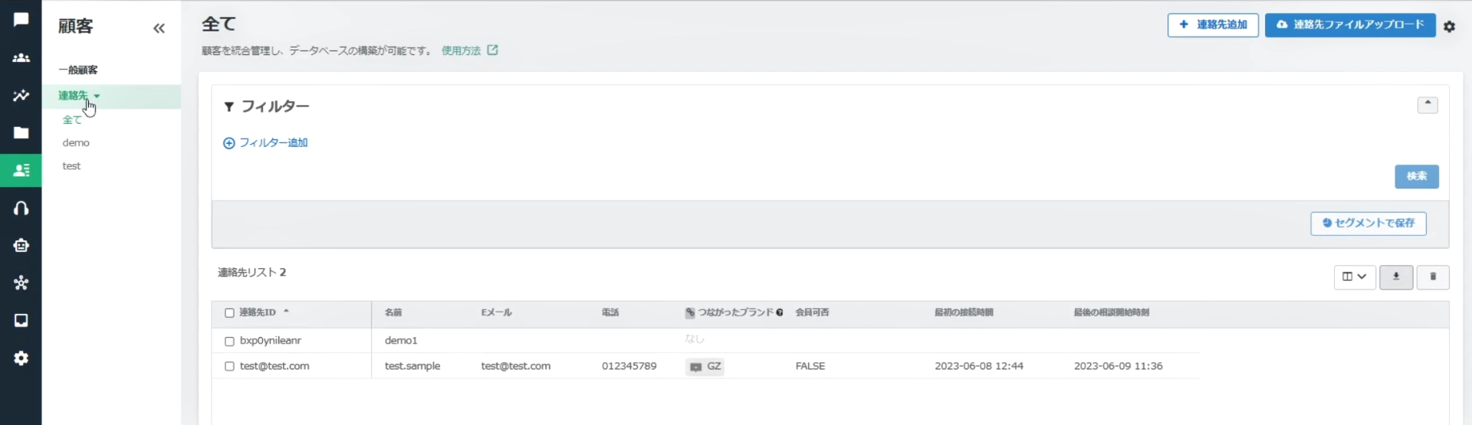1472x425 pixels.
Task: Click the name demo1
Action: click(x=401, y=341)
